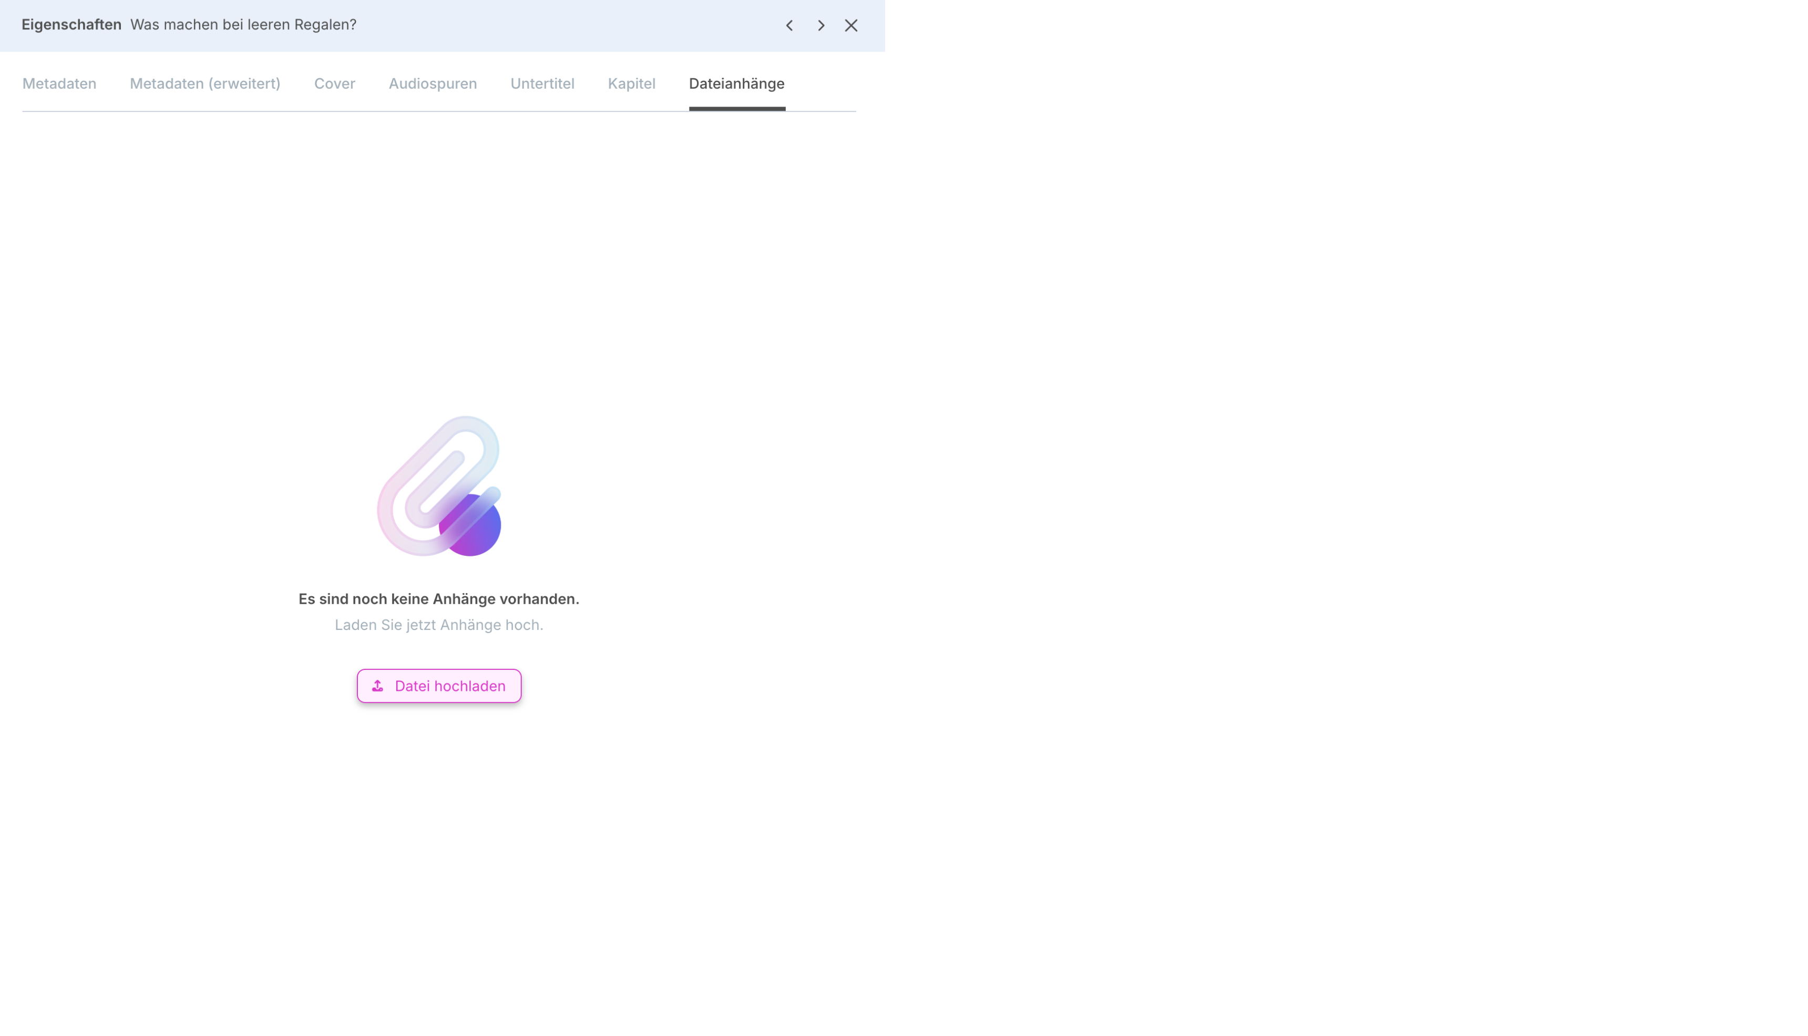1808x1036 pixels.
Task: Select the Cover tab
Action: pos(335,84)
